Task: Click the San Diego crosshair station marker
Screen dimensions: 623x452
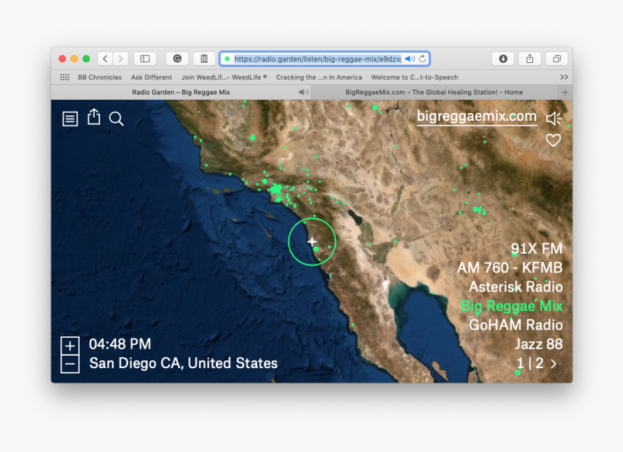Action: pos(312,242)
